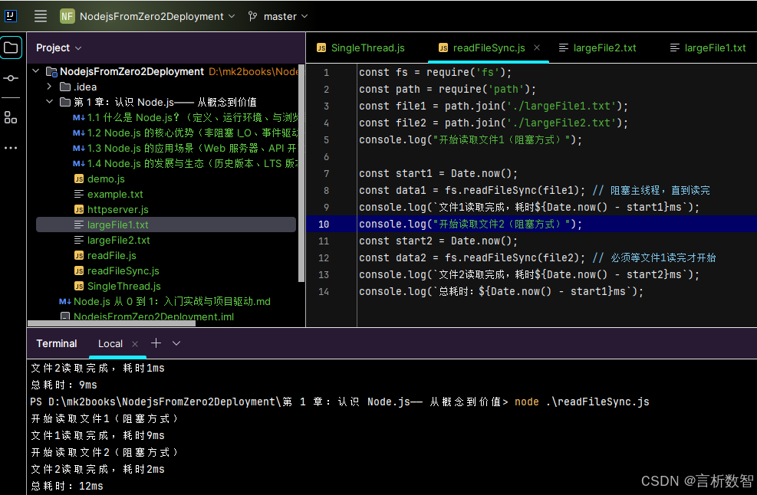Screen dimensions: 757x495
Task: Click the JS icon of httpserver.js
Action: coord(79,210)
